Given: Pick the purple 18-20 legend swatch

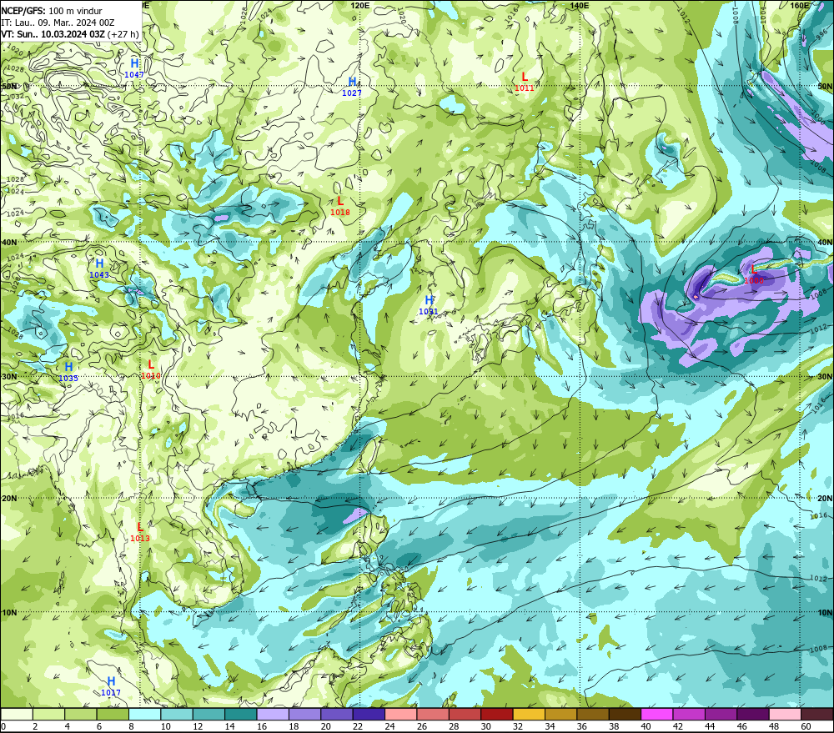Looking at the screenshot, I should point(304,714).
